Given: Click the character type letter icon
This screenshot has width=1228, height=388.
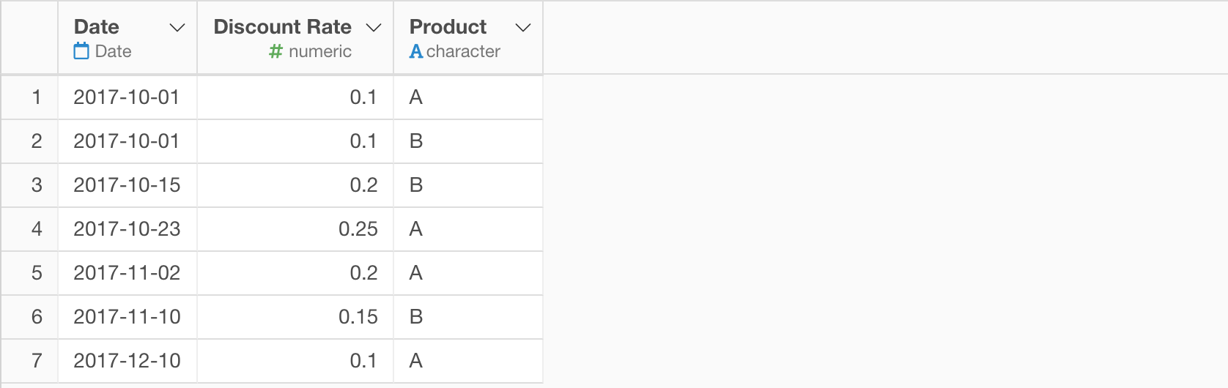Looking at the screenshot, I should tap(416, 51).
